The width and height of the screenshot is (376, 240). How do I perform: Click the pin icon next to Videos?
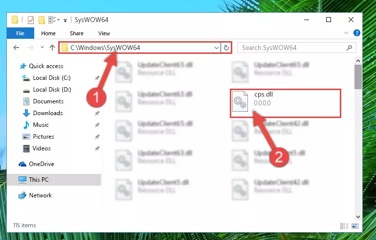97,148
